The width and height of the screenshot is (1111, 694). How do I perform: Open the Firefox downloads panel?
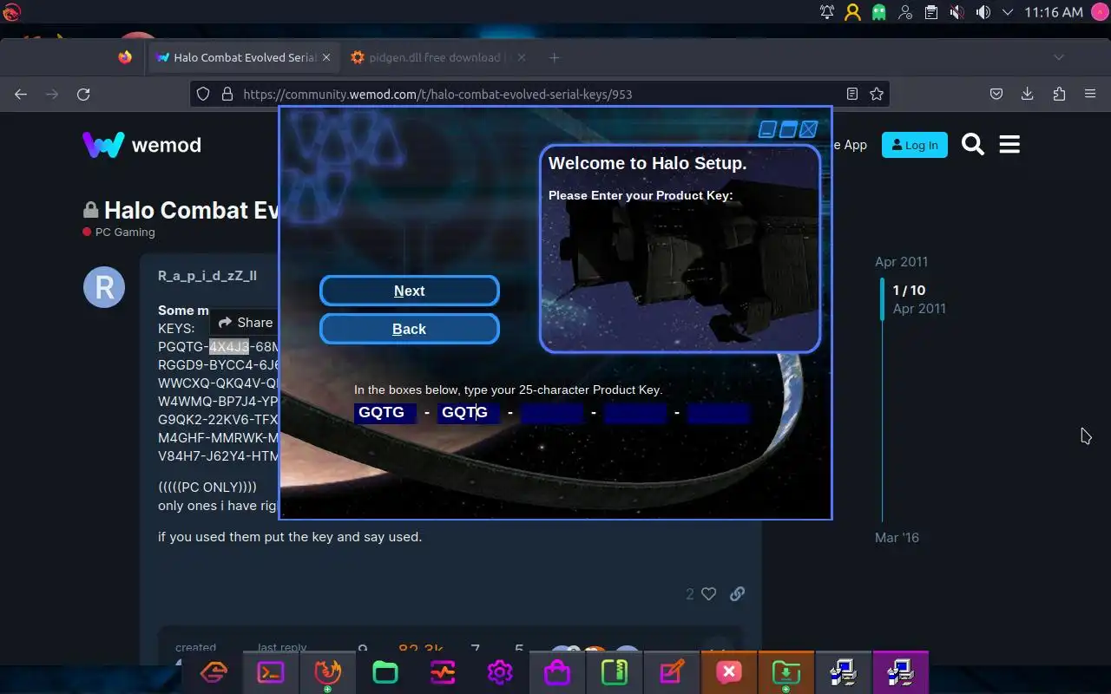tap(1028, 94)
